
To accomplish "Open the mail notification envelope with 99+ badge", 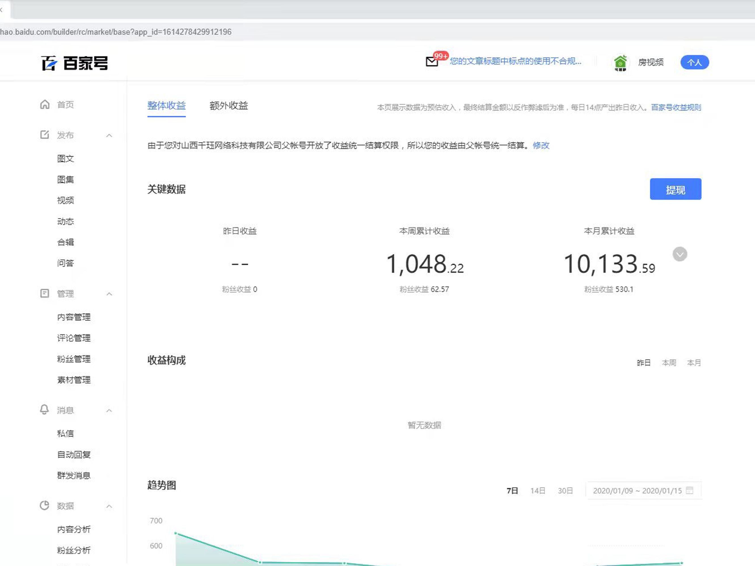I will 431,62.
